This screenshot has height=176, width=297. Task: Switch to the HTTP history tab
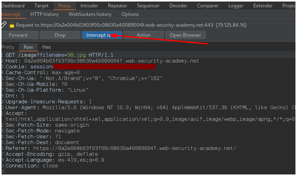pos(45,14)
